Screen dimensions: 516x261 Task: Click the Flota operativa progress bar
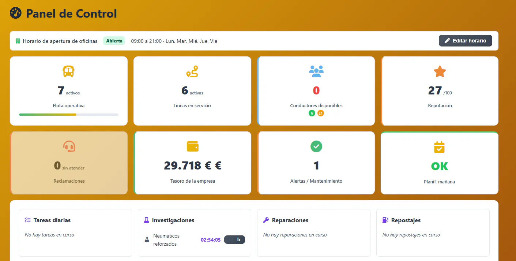coord(69,115)
